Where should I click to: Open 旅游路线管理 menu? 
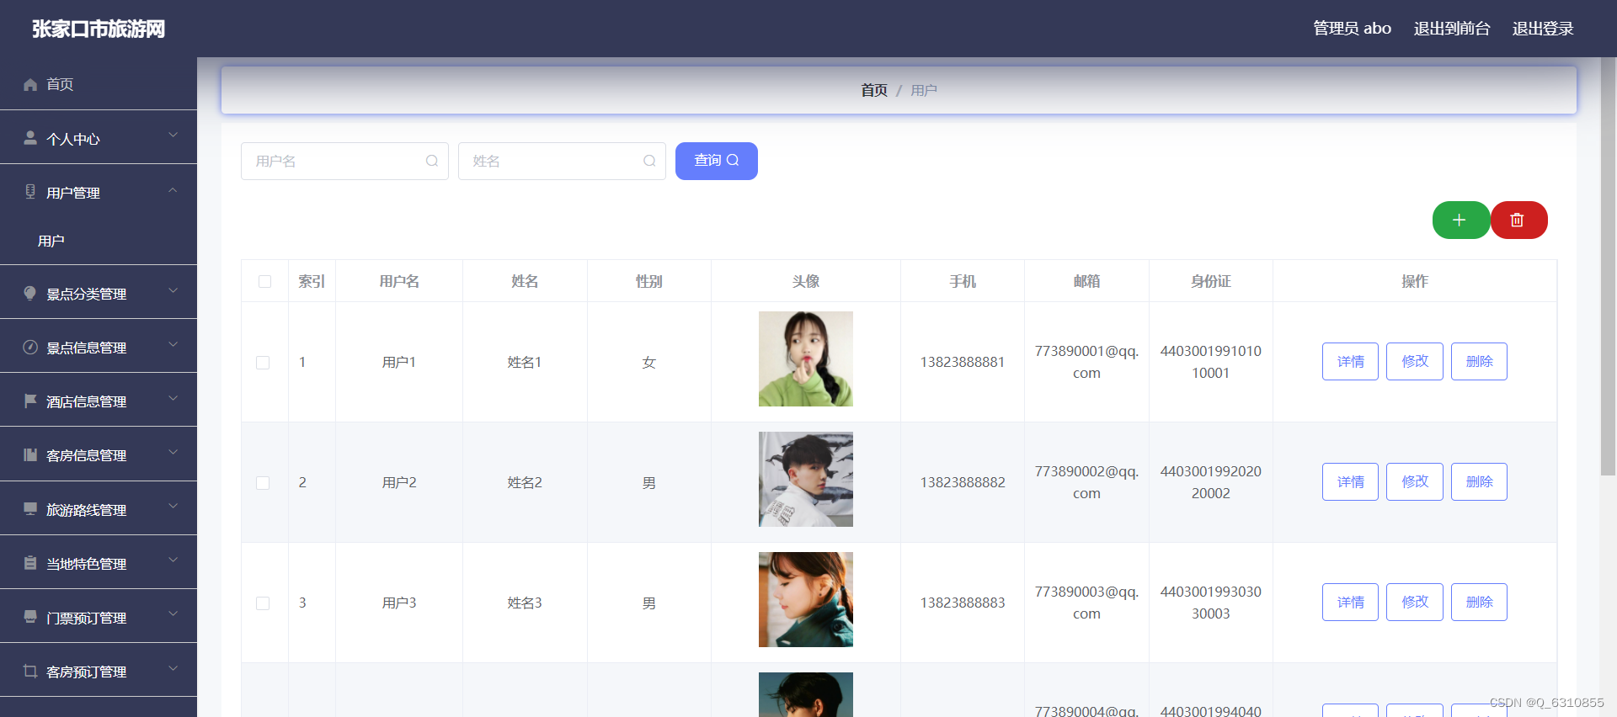99,509
